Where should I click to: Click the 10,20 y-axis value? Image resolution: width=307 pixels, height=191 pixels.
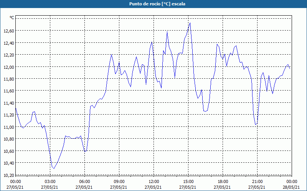(x=9, y=175)
